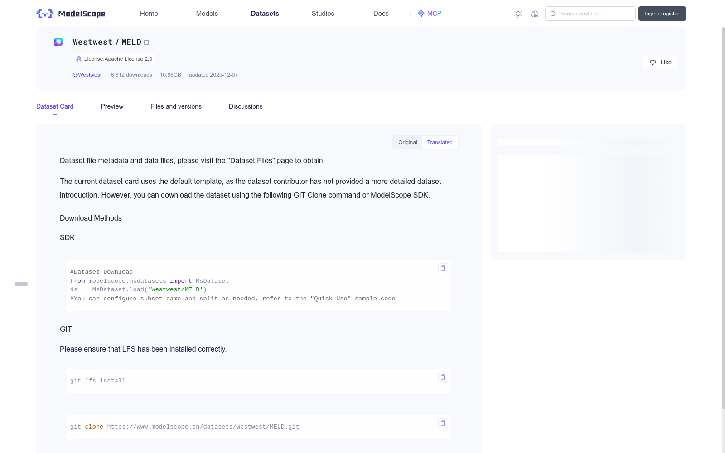Image resolution: width=725 pixels, height=453 pixels.
Task: Open the Files and versions tab
Action: click(x=176, y=106)
